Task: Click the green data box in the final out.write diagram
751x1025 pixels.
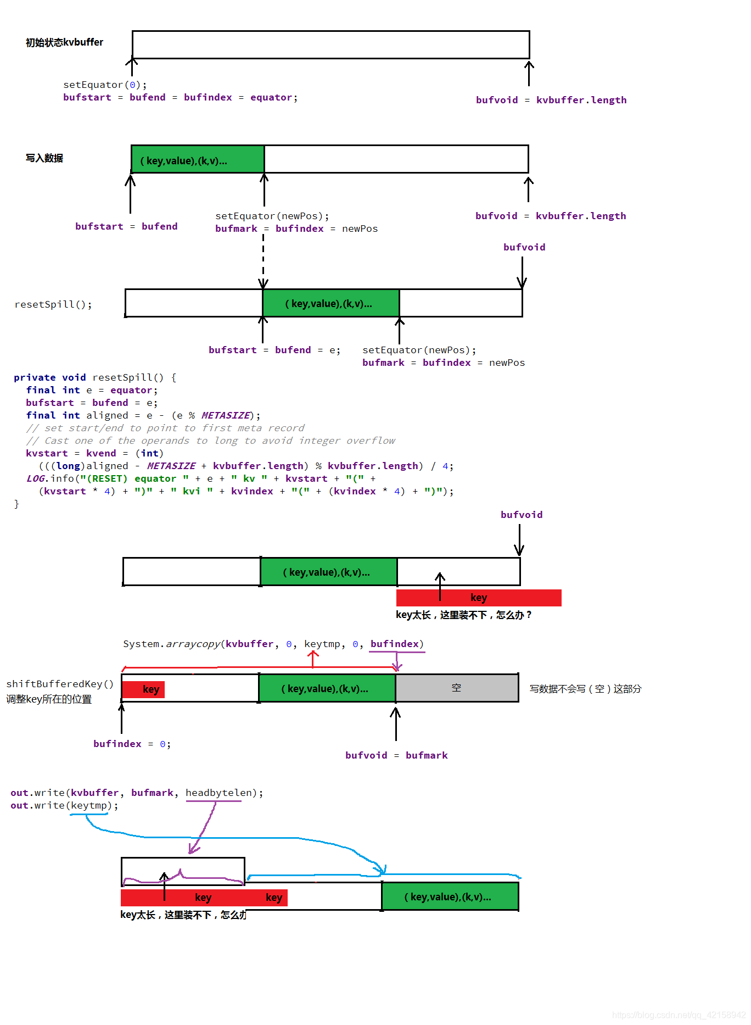Action: click(x=450, y=896)
